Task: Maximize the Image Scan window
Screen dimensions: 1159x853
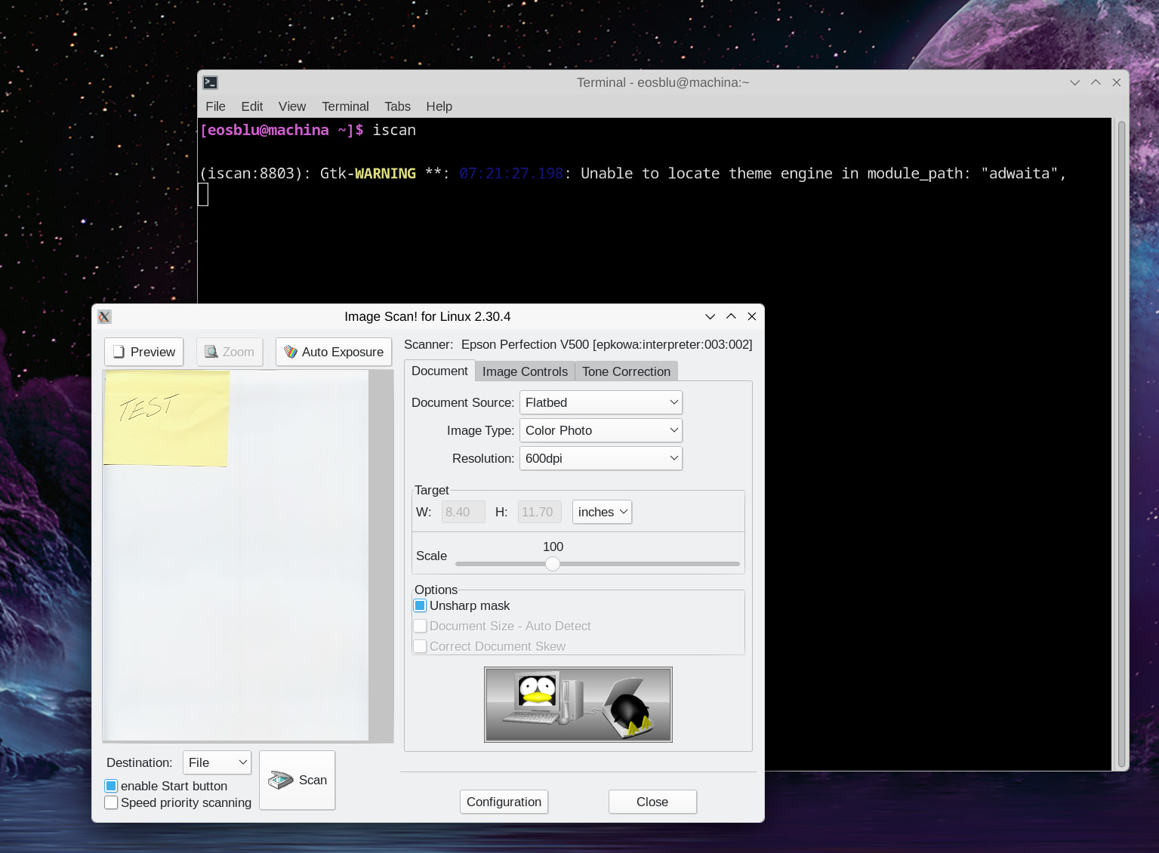Action: [731, 316]
